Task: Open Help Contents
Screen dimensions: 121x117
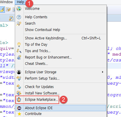Action: pyautogui.click(x=61, y=17)
